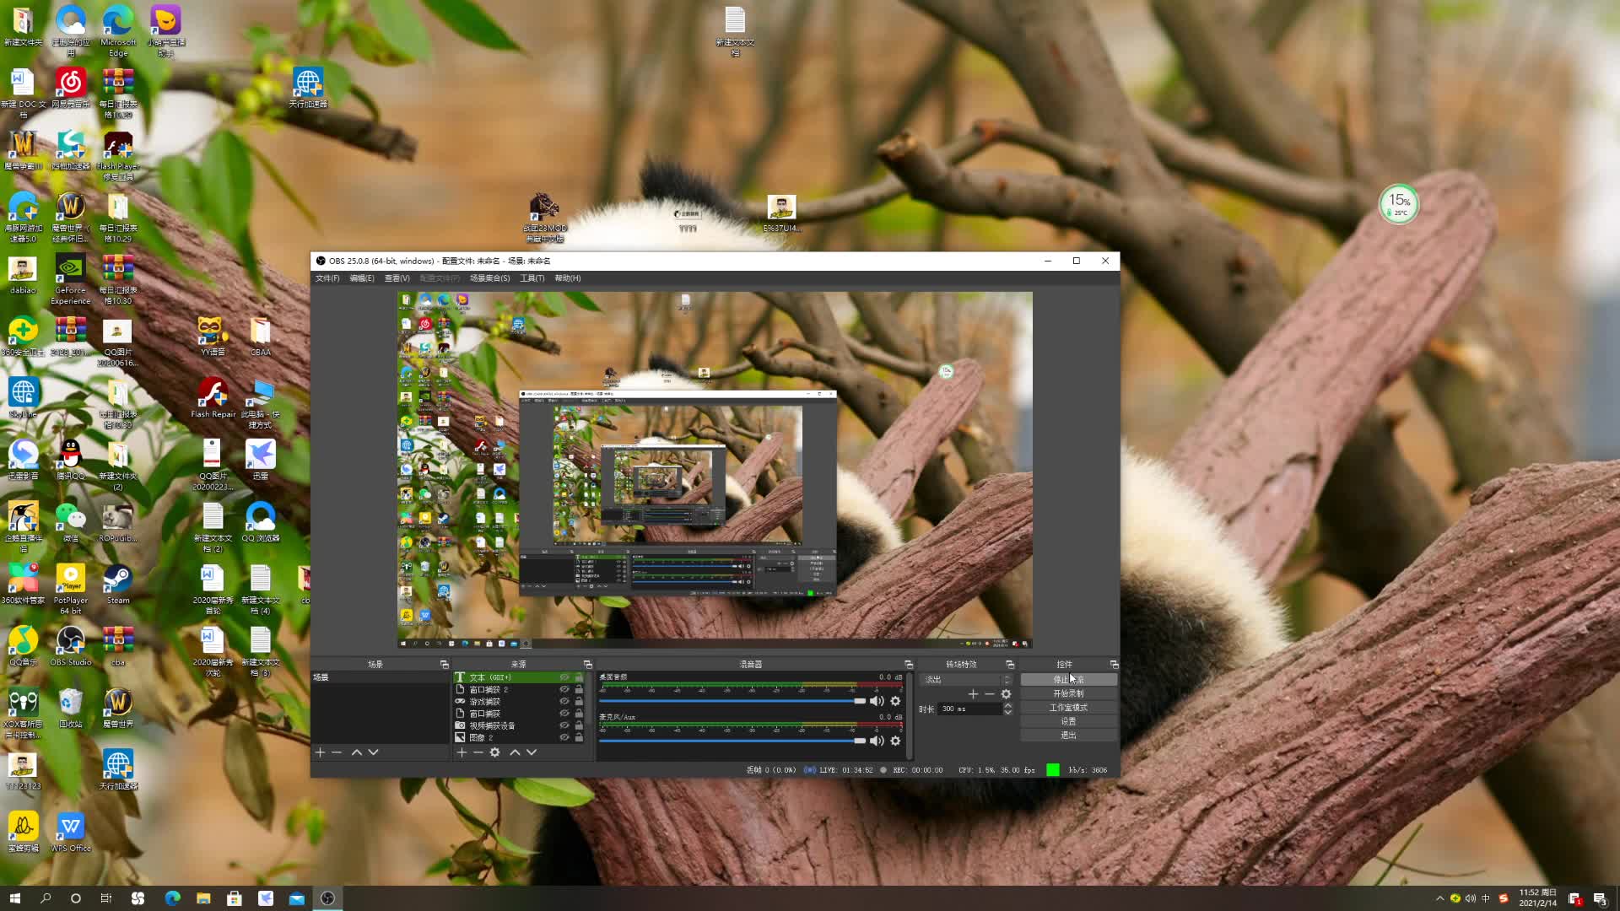Increase transition duration with up stepper
1620x911 pixels.
pyautogui.click(x=1007, y=705)
